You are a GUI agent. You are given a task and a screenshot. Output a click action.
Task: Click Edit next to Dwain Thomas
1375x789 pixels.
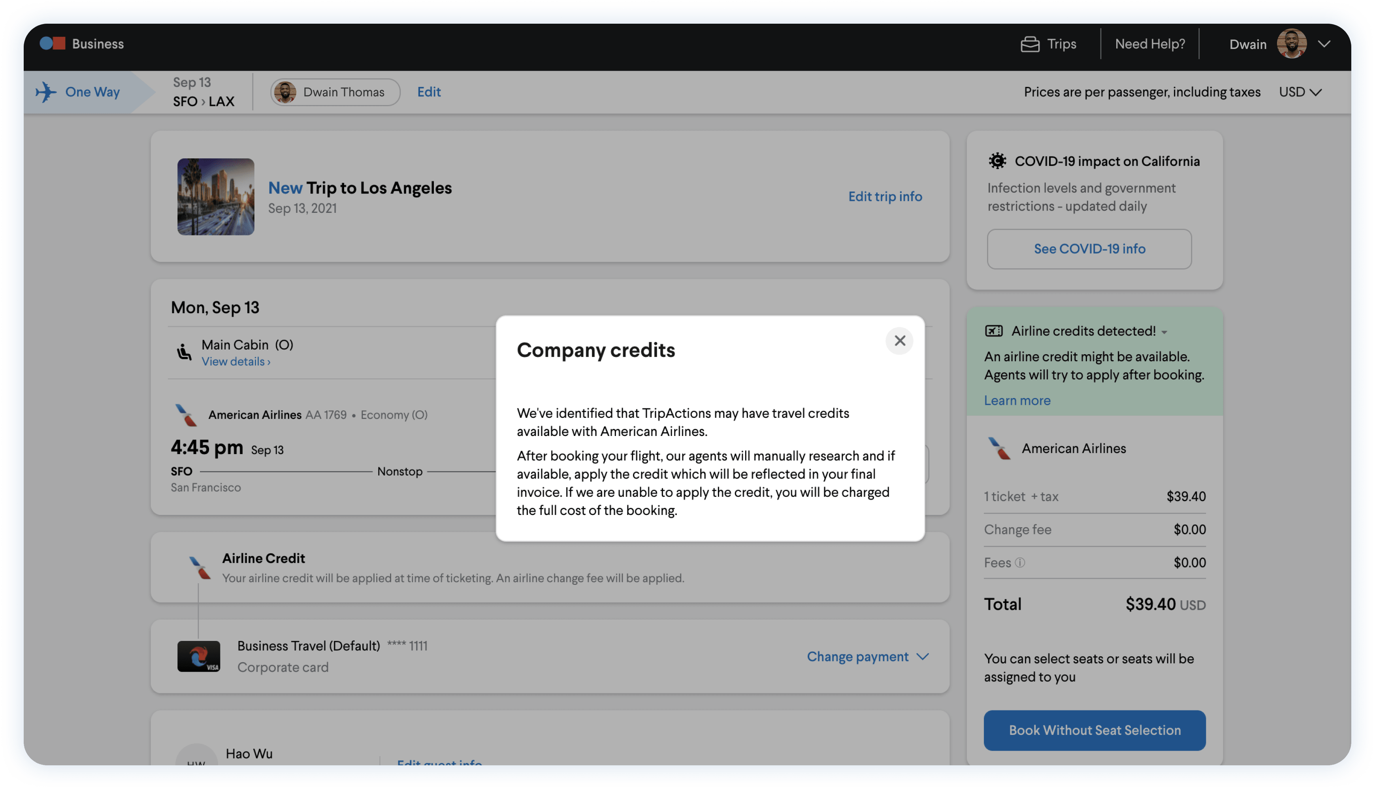click(x=429, y=92)
